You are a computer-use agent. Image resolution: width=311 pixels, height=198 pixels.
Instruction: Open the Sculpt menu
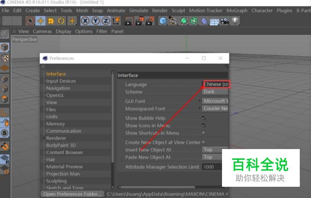tap(178, 10)
